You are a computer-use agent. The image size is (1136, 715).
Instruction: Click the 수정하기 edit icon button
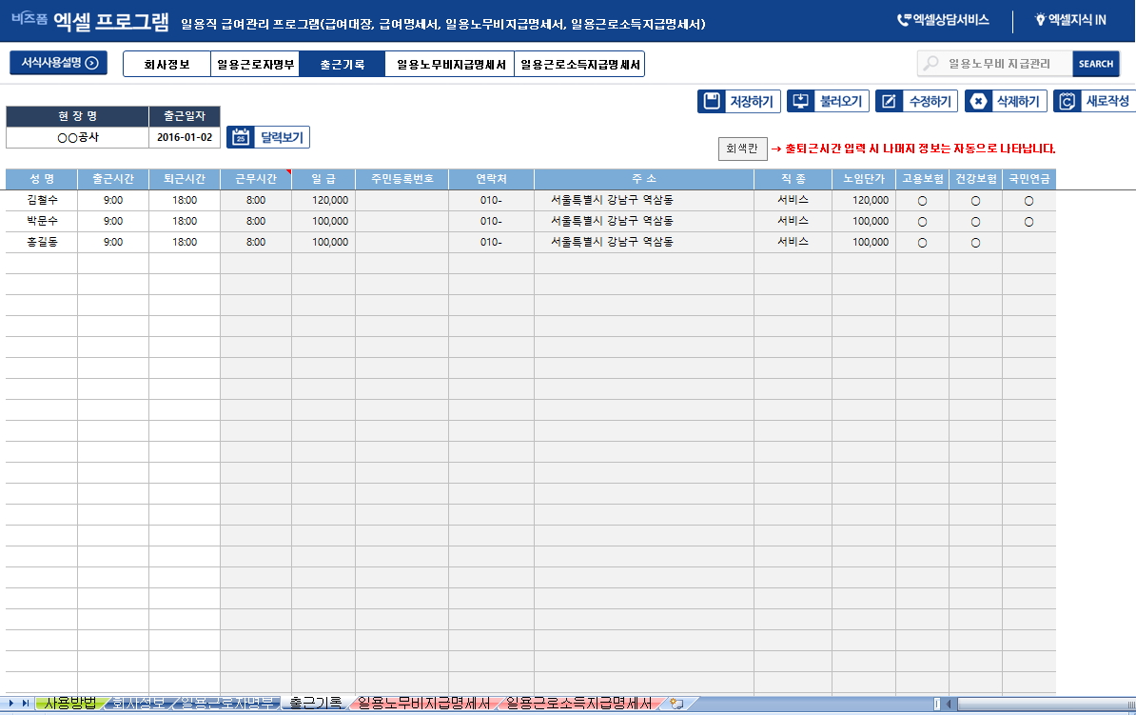coord(890,102)
